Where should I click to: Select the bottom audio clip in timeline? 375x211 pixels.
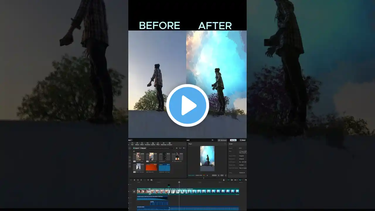click(188, 208)
